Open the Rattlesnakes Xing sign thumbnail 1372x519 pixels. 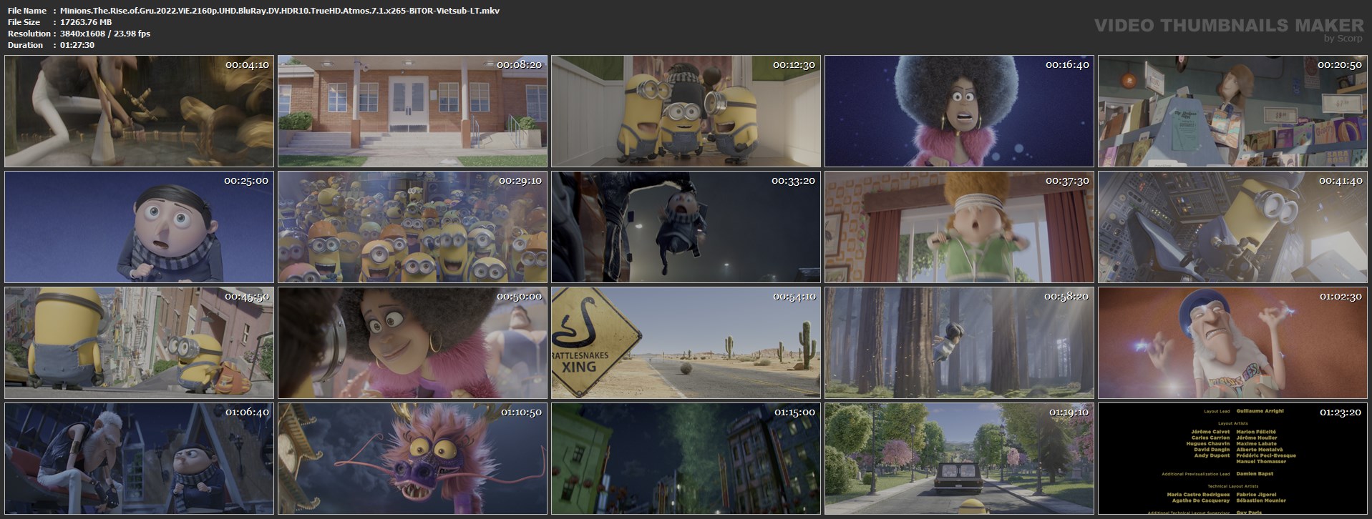(686, 343)
